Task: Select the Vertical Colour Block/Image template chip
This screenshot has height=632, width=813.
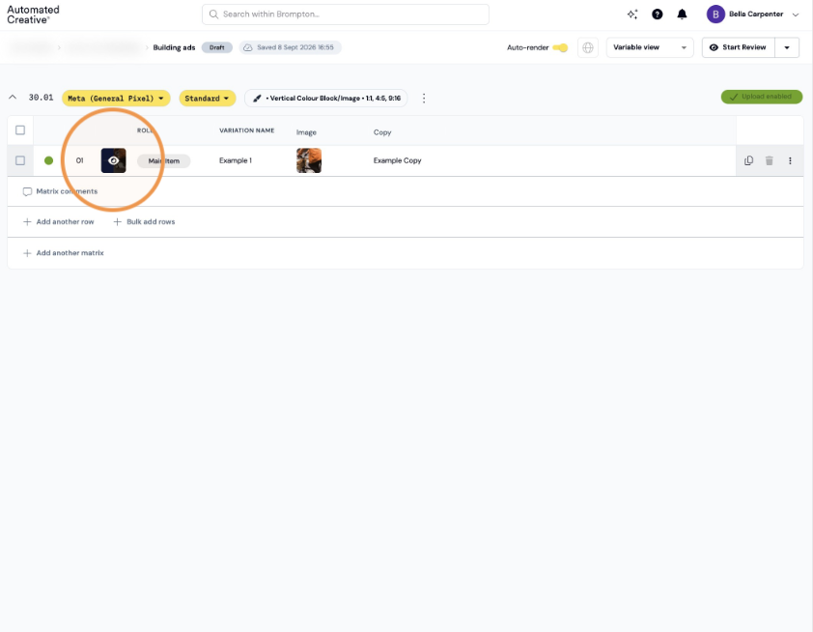Action: pyautogui.click(x=326, y=98)
